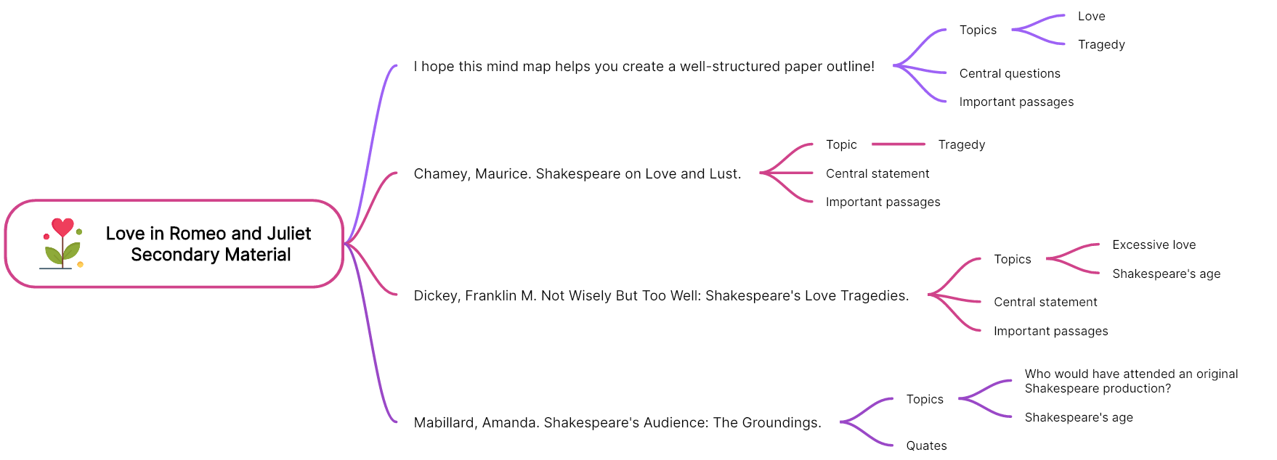Select the Excessive love node
Screen dimensions: 1277x460
(x=1154, y=245)
